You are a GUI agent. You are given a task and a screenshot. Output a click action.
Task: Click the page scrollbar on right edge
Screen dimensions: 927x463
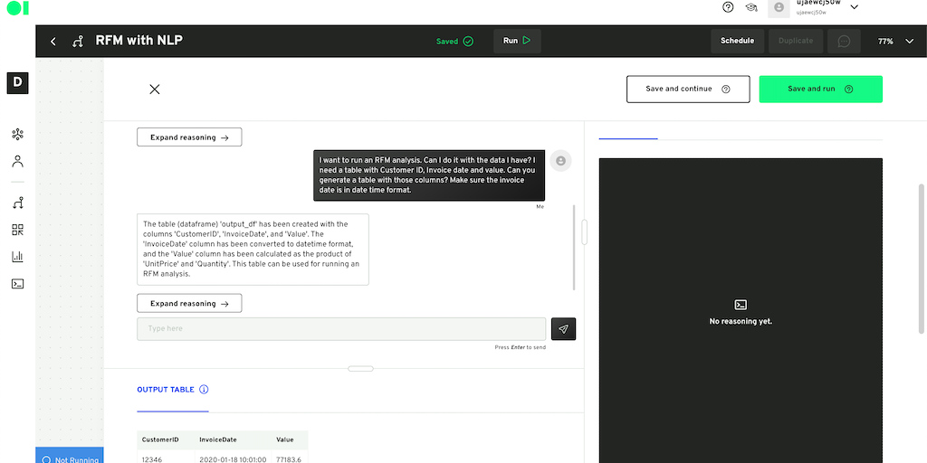[921, 259]
